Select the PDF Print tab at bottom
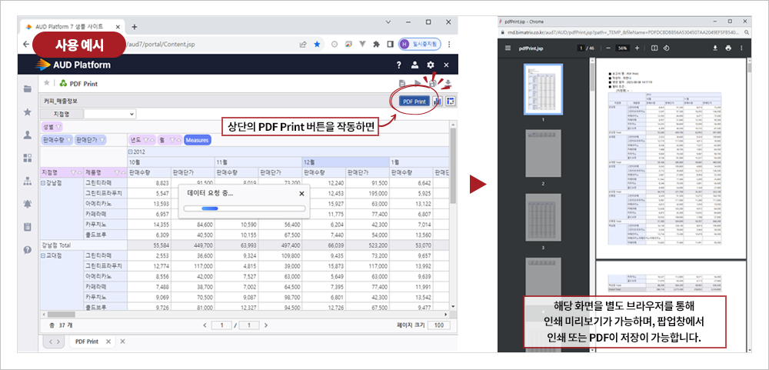Viewport: 769px width, 370px height. tap(87, 342)
